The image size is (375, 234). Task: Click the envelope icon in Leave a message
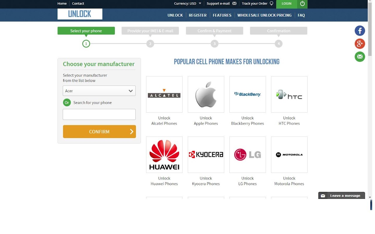[323, 196]
